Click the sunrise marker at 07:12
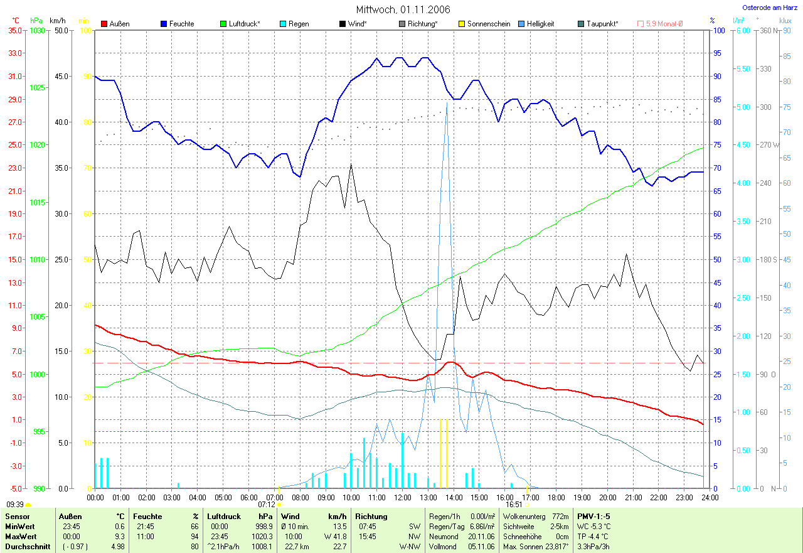The width and height of the screenshot is (803, 553). click(279, 504)
